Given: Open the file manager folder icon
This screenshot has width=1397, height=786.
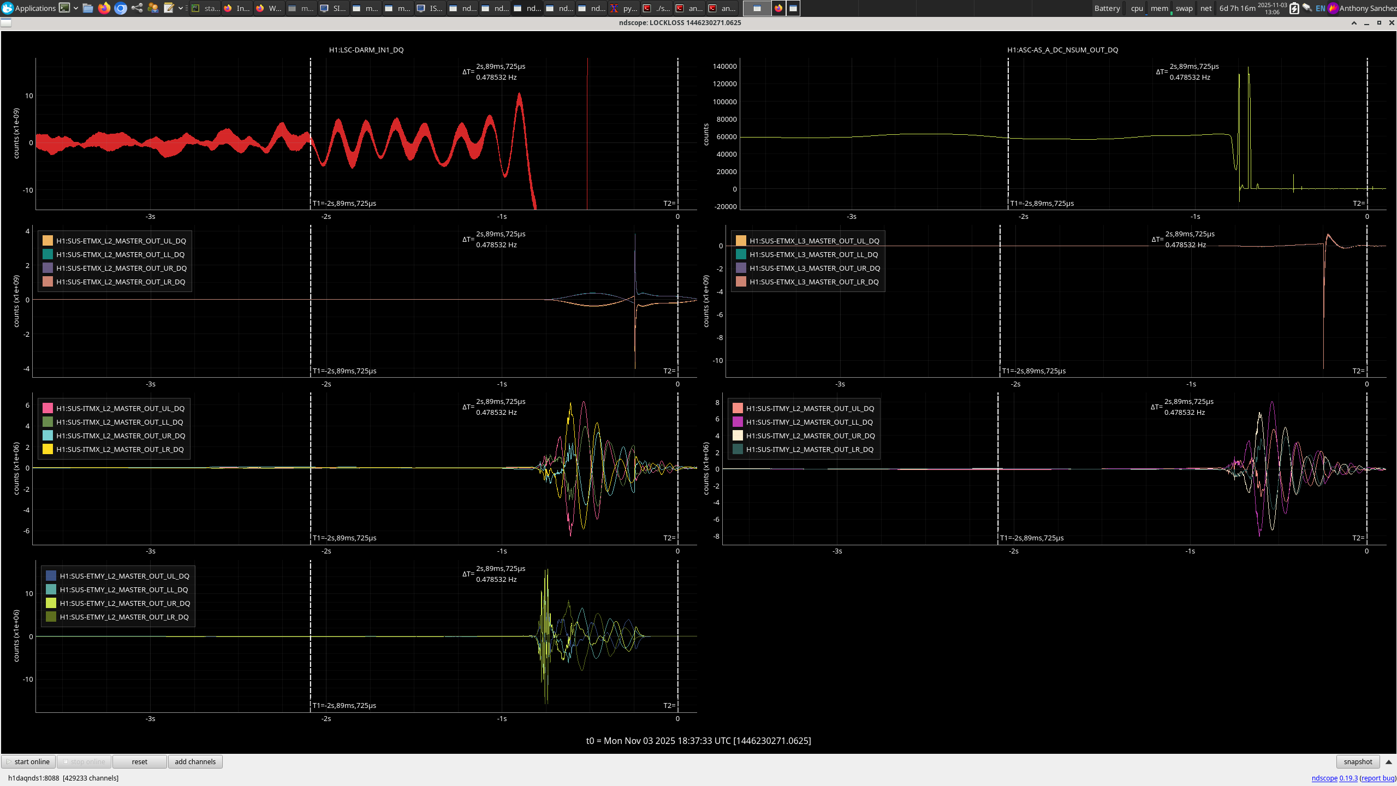Looking at the screenshot, I should (87, 8).
